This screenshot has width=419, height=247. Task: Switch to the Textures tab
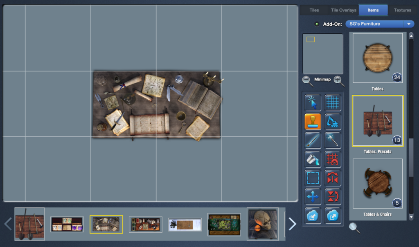403,10
